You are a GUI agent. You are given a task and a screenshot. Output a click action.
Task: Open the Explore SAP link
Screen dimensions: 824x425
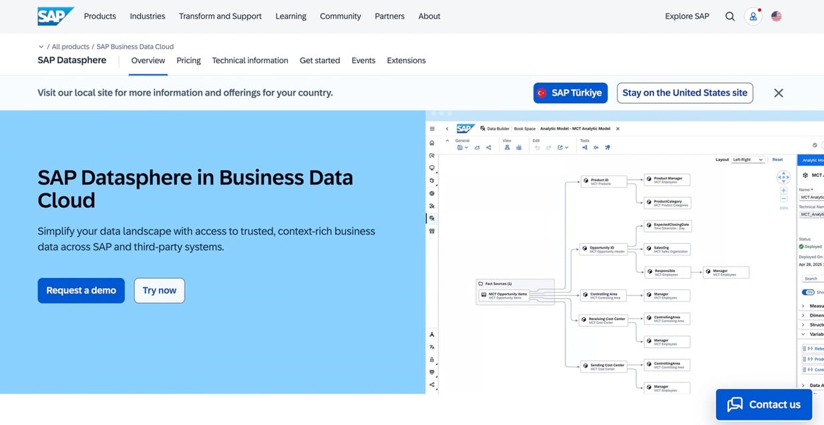(687, 16)
